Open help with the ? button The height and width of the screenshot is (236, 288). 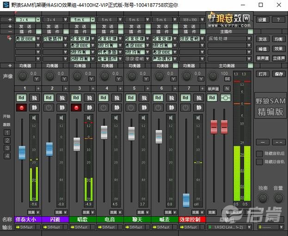point(278,19)
